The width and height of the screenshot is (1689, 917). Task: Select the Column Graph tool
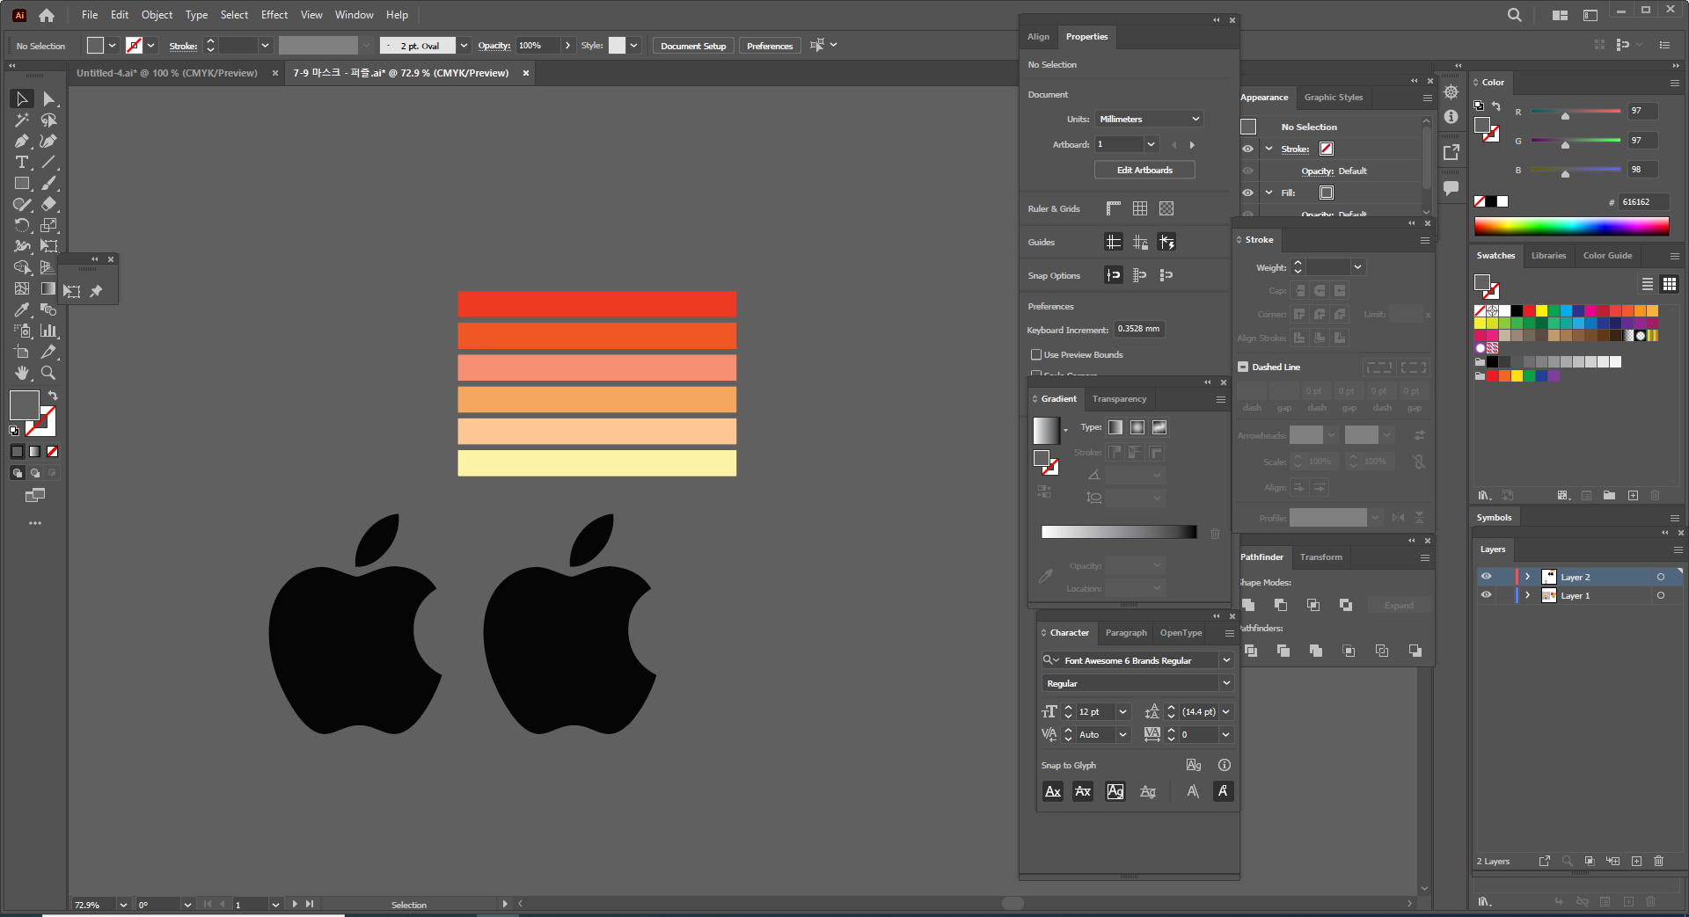49,331
